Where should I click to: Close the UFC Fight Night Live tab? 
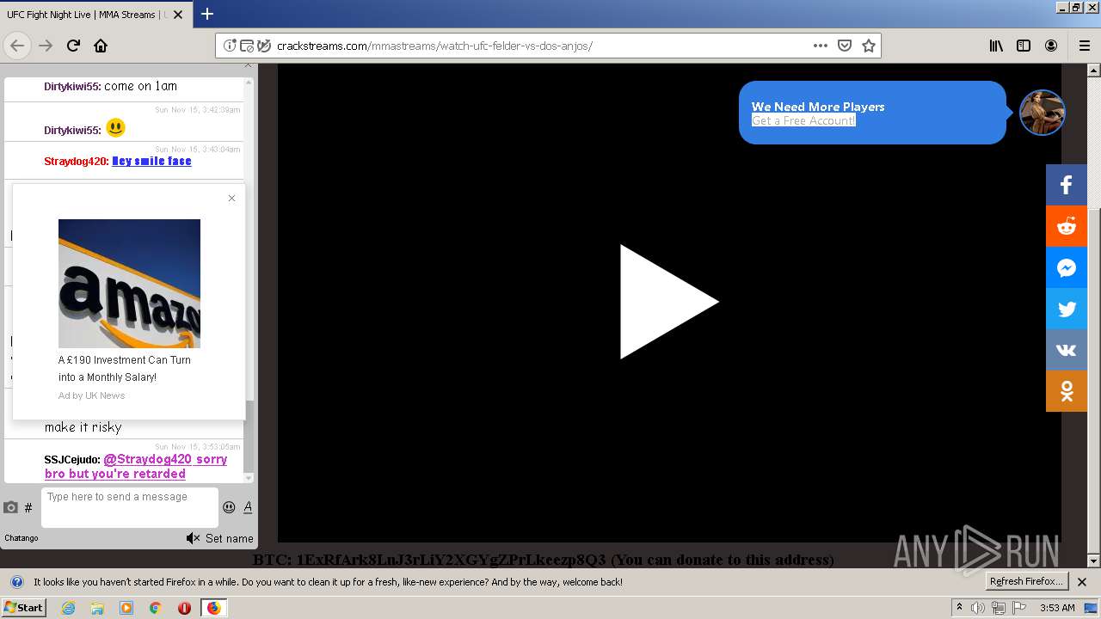point(178,15)
